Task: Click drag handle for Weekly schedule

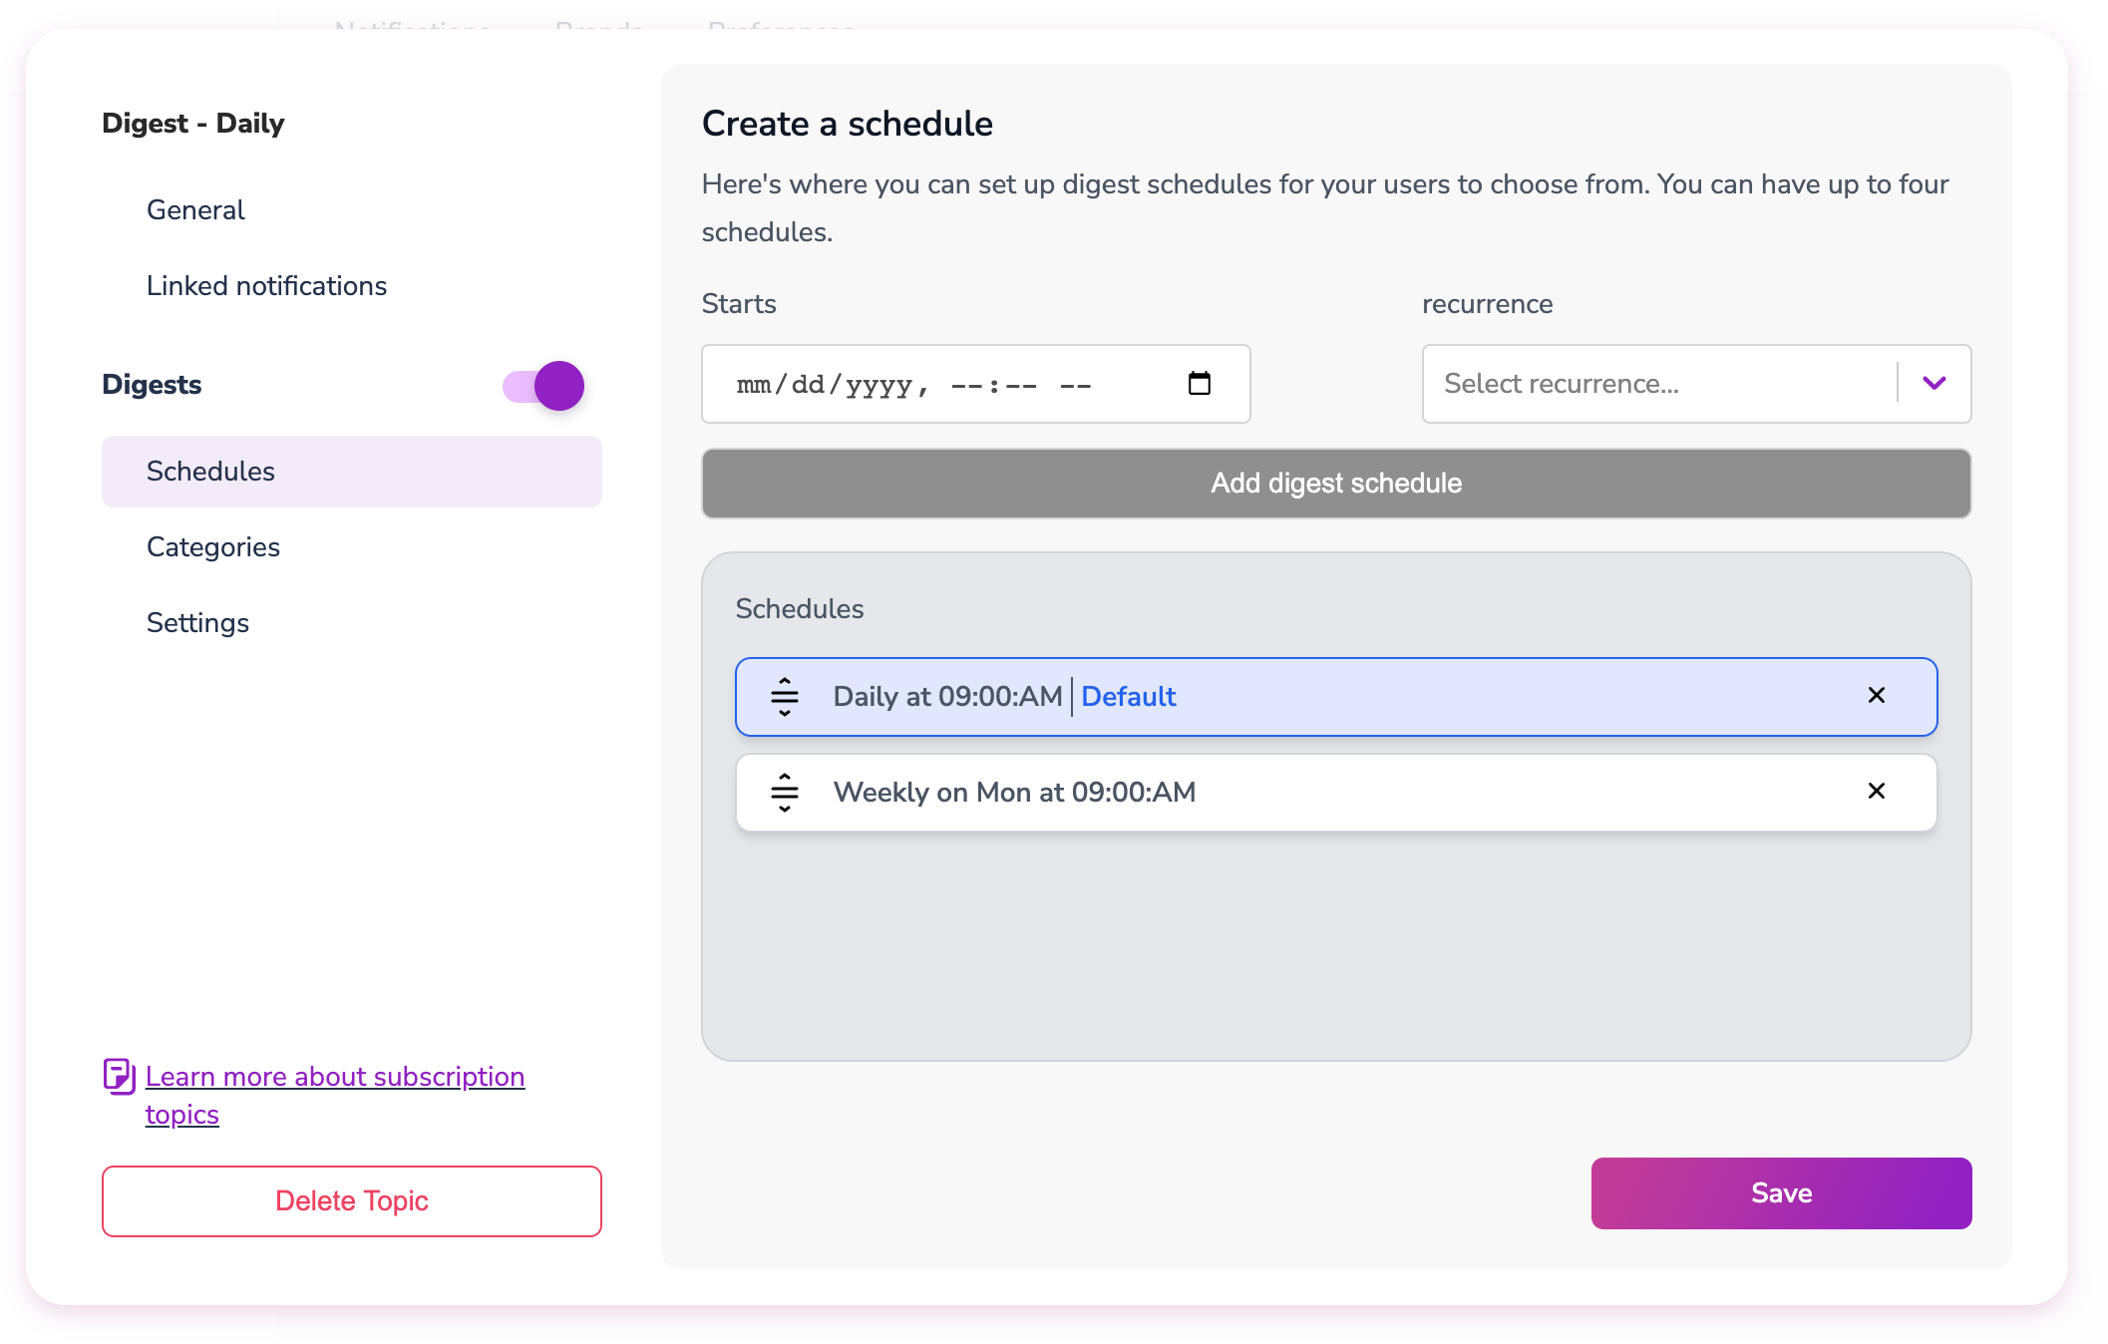Action: point(785,793)
